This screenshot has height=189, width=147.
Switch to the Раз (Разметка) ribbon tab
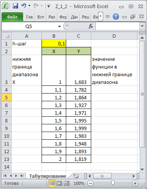[52, 17]
